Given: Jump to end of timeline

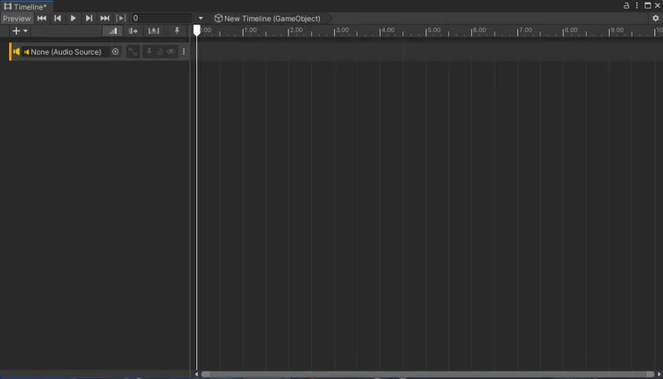Looking at the screenshot, I should 105,18.
